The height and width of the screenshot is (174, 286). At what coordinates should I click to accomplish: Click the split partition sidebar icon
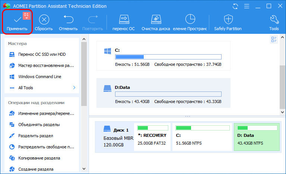pos(12,136)
